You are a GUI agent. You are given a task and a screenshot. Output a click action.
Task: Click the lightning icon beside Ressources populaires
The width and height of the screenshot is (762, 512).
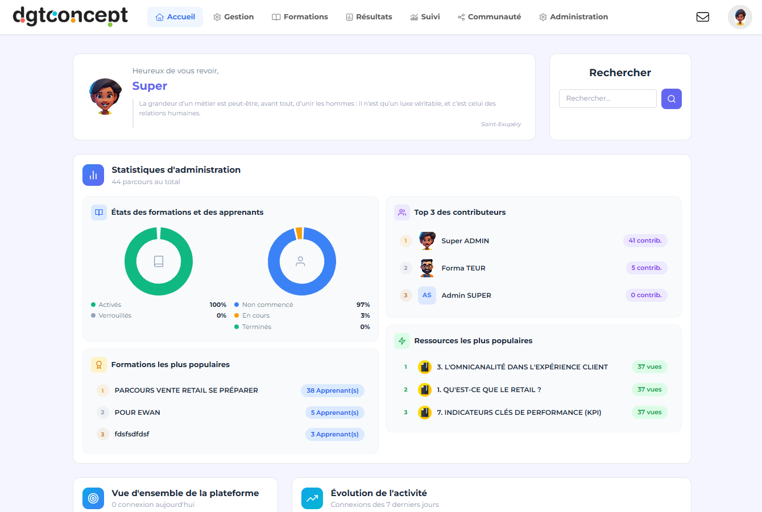click(x=402, y=341)
